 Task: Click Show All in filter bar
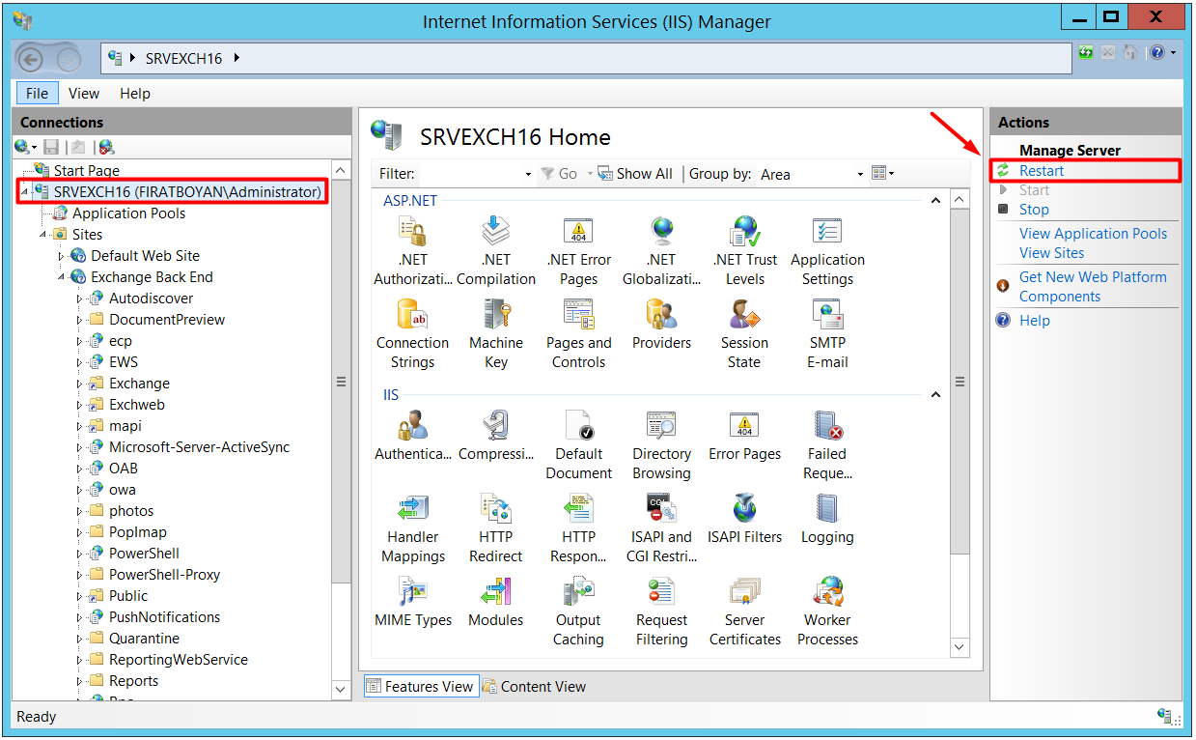tap(635, 174)
